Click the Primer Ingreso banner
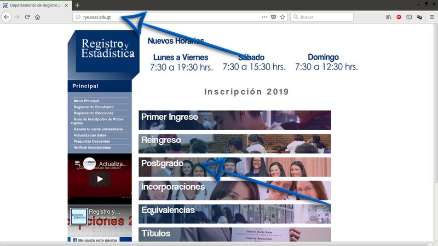The width and height of the screenshot is (438, 246). coord(234,120)
